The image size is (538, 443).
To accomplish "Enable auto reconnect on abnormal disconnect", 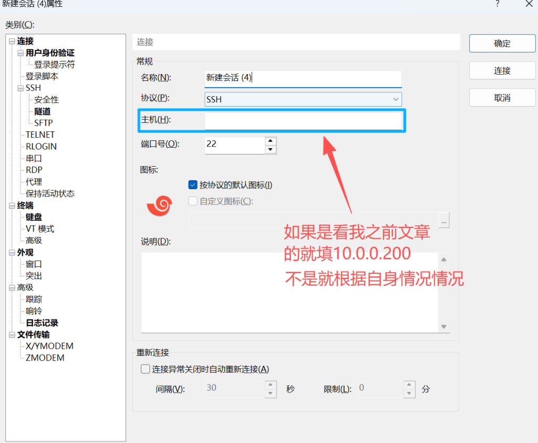I will click(x=146, y=369).
